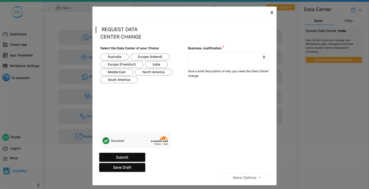
Task: Click the back chevron beside Users
Action: (x=49, y=8)
